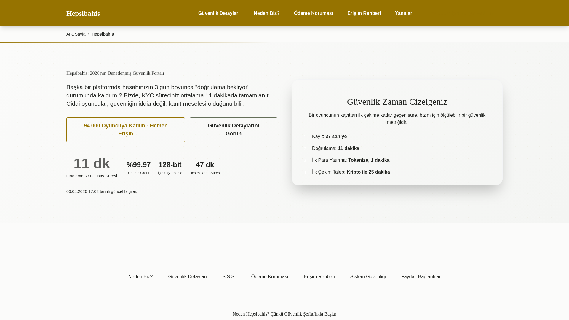This screenshot has width=569, height=320.
Task: Click the Hepsibahis logo in the header
Action: [x=83, y=13]
